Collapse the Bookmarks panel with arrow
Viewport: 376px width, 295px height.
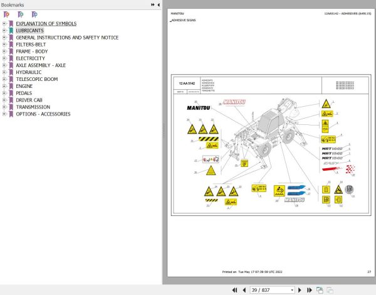[x=159, y=5]
